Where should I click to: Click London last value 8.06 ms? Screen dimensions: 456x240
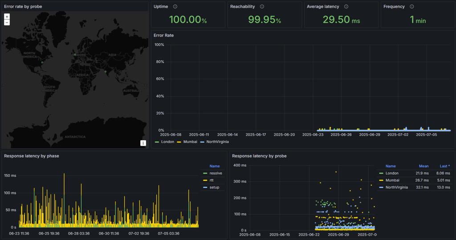coord(443,173)
